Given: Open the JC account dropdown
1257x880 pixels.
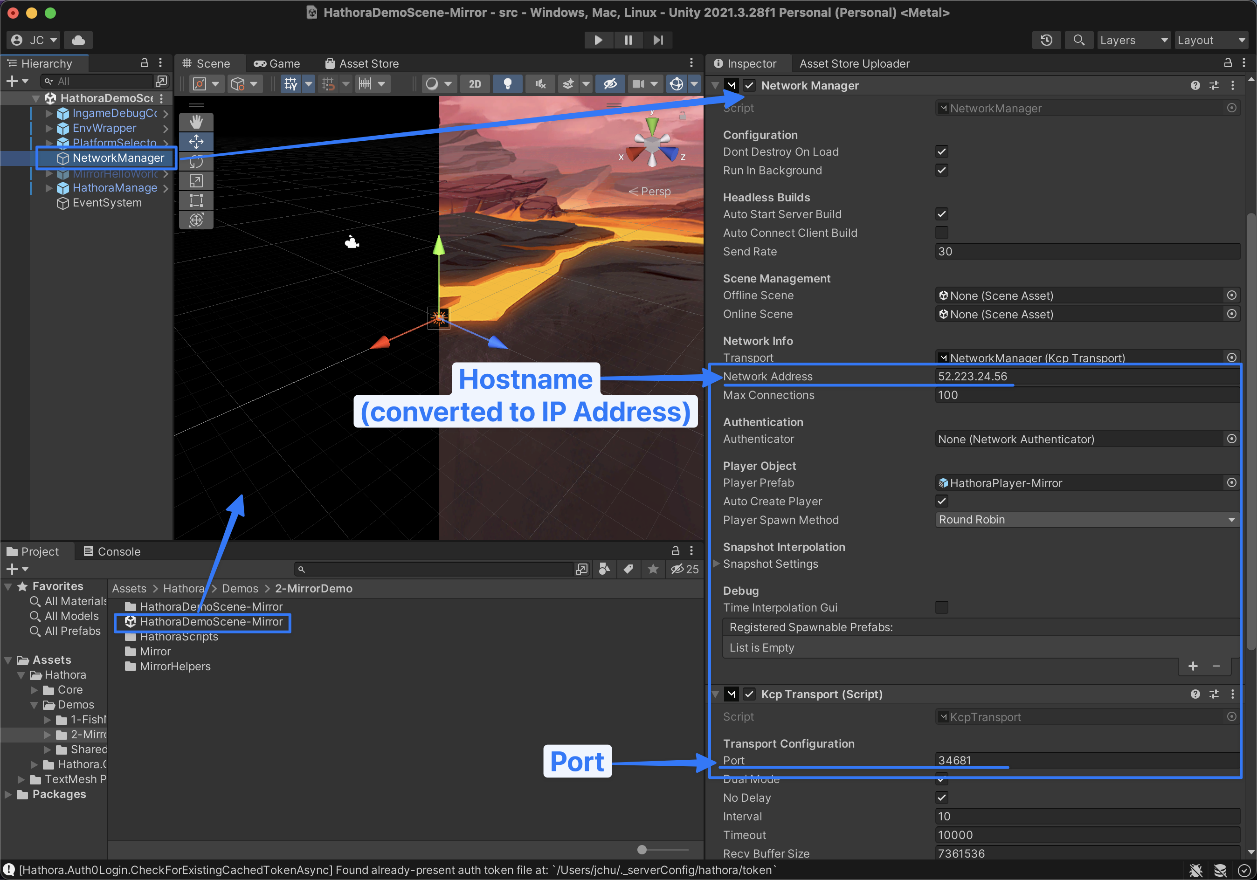Looking at the screenshot, I should (33, 40).
